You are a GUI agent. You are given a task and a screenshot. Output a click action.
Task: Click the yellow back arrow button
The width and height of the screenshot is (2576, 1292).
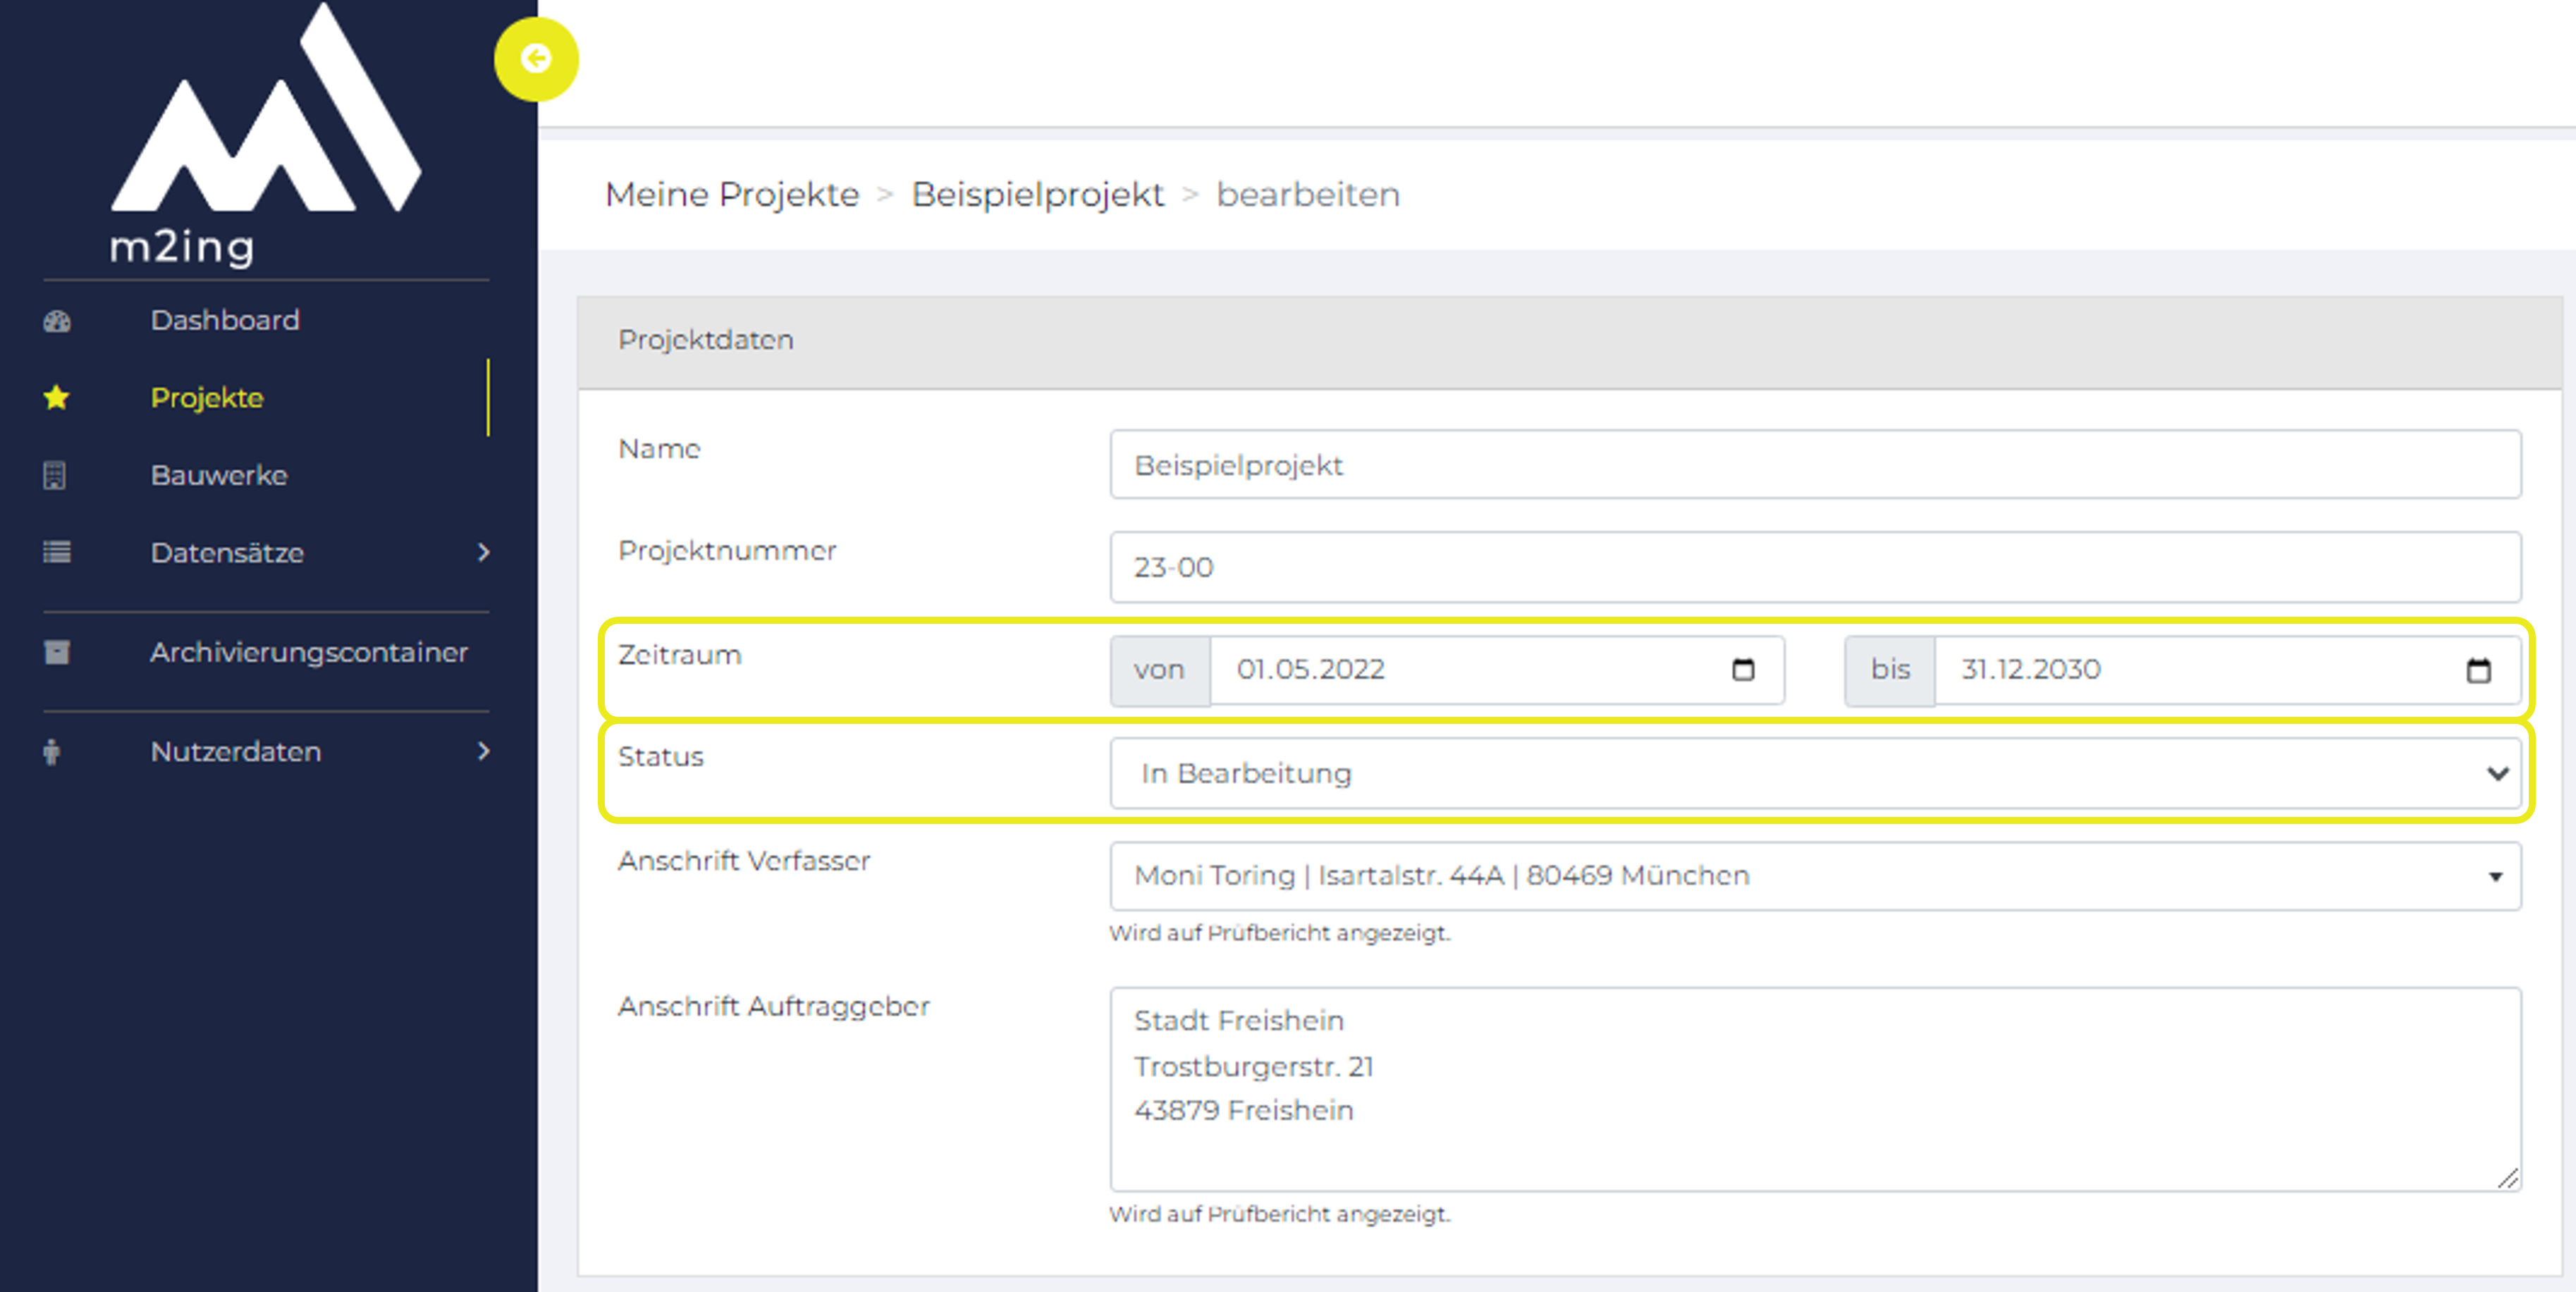536,59
